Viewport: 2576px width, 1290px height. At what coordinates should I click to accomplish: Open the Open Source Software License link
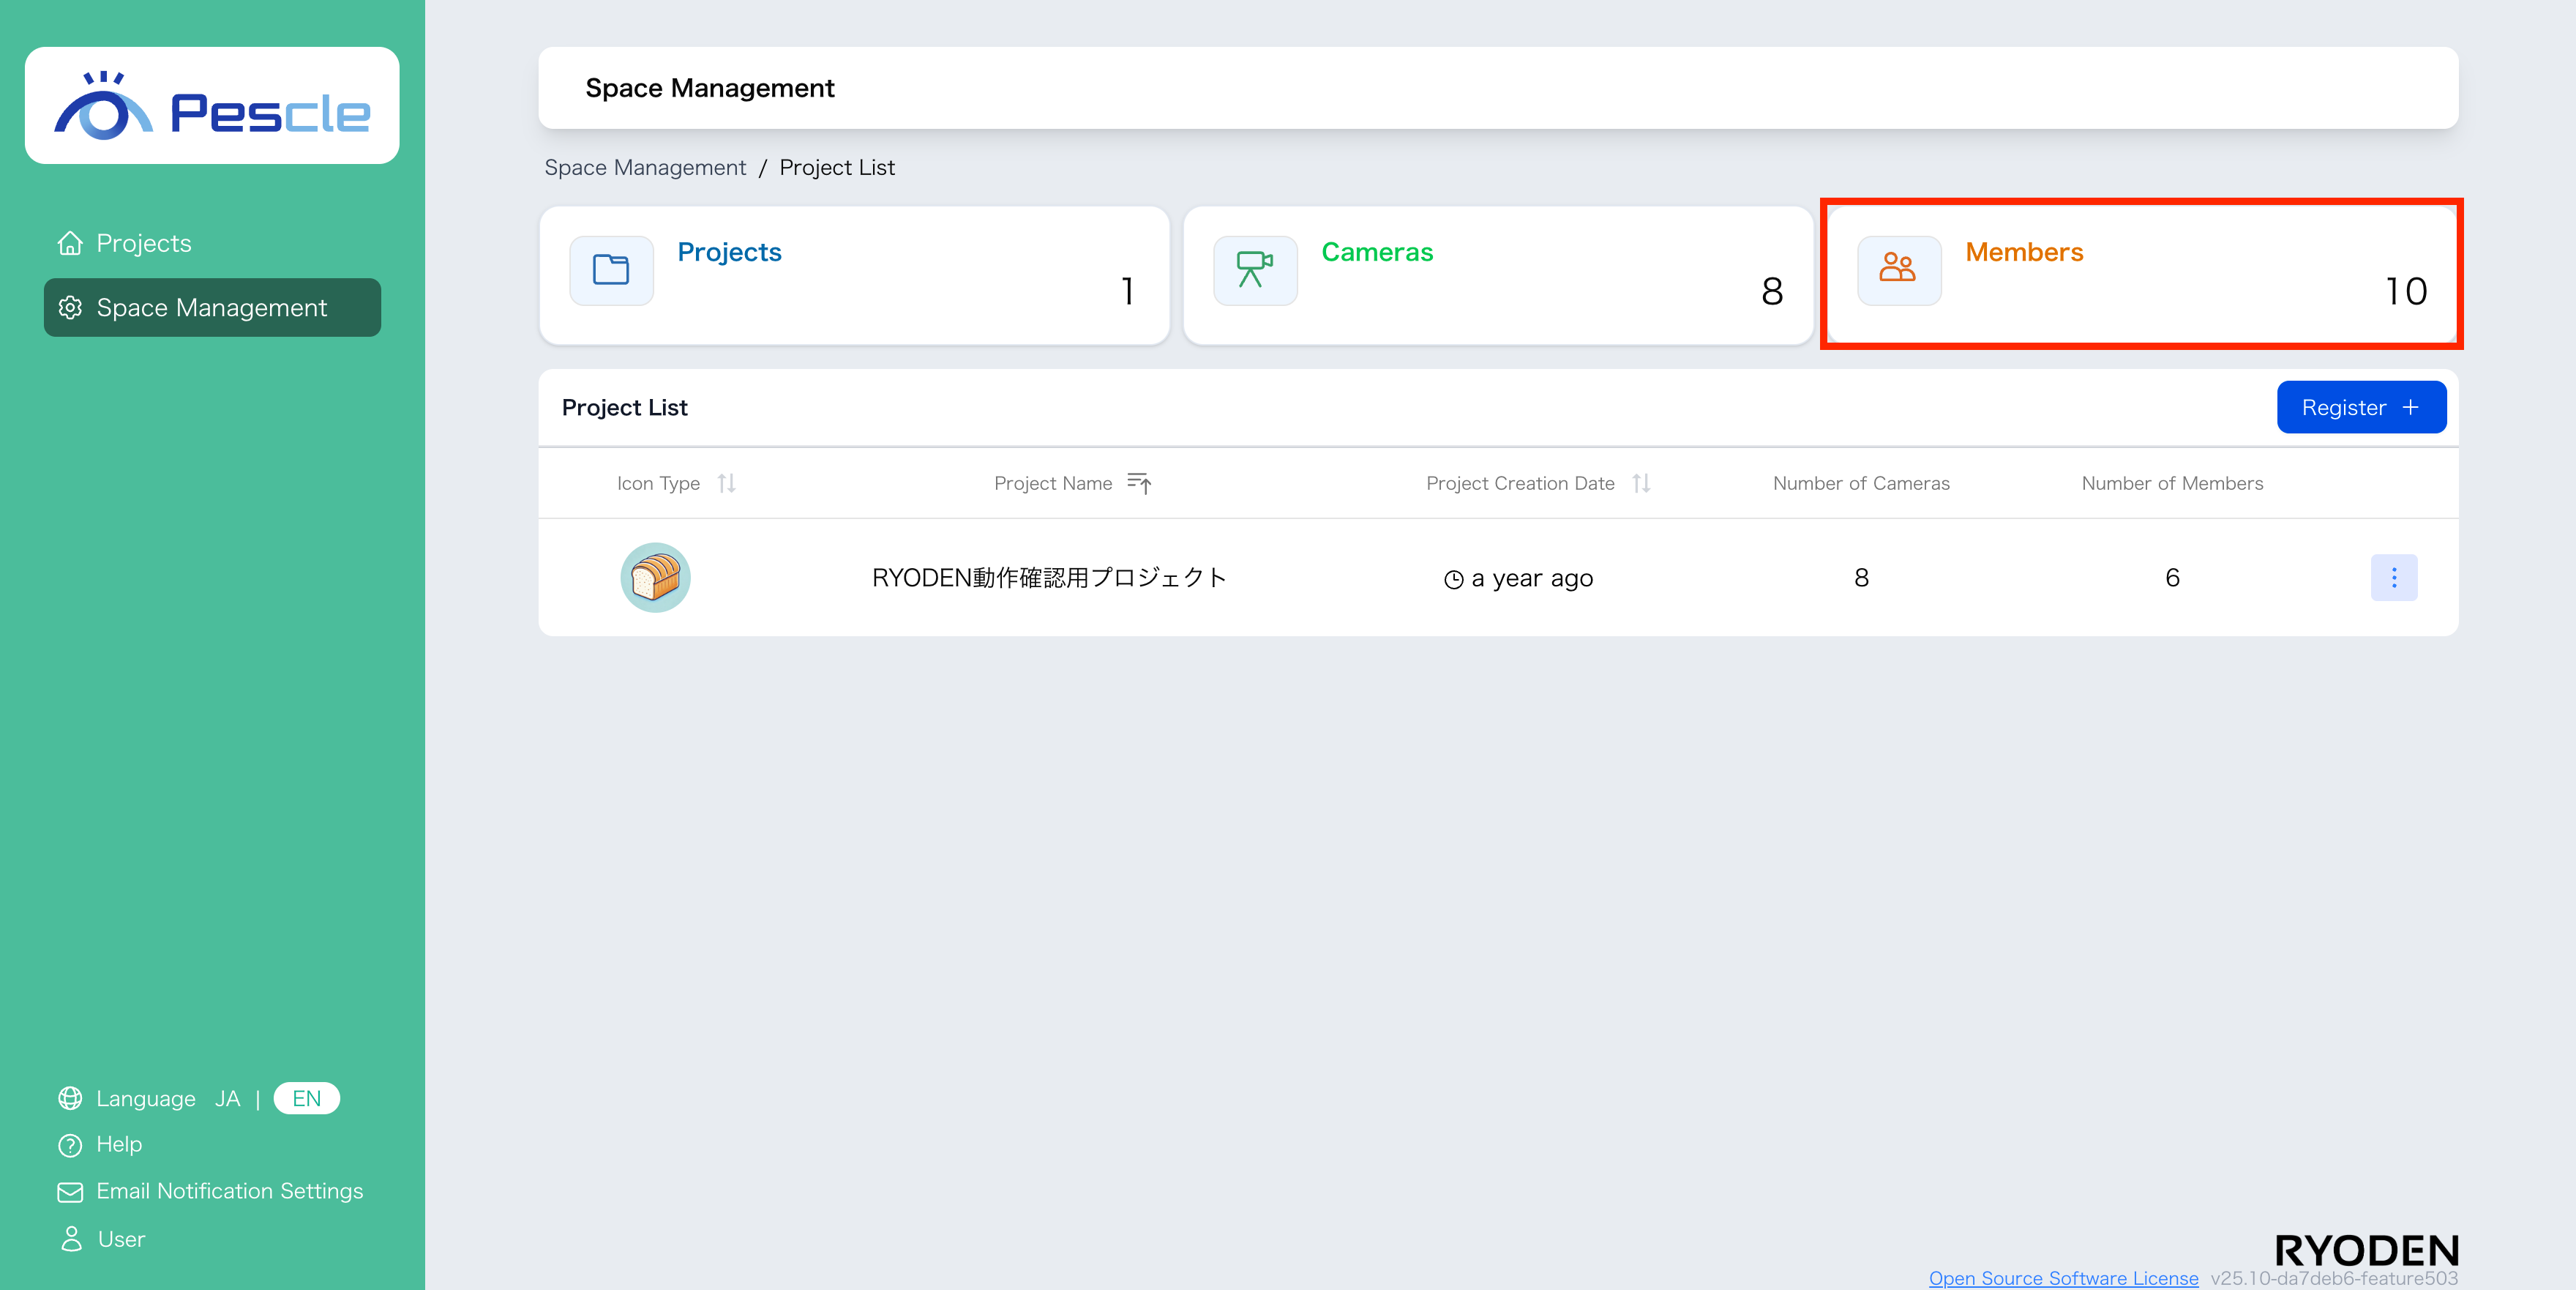[x=2063, y=1278]
